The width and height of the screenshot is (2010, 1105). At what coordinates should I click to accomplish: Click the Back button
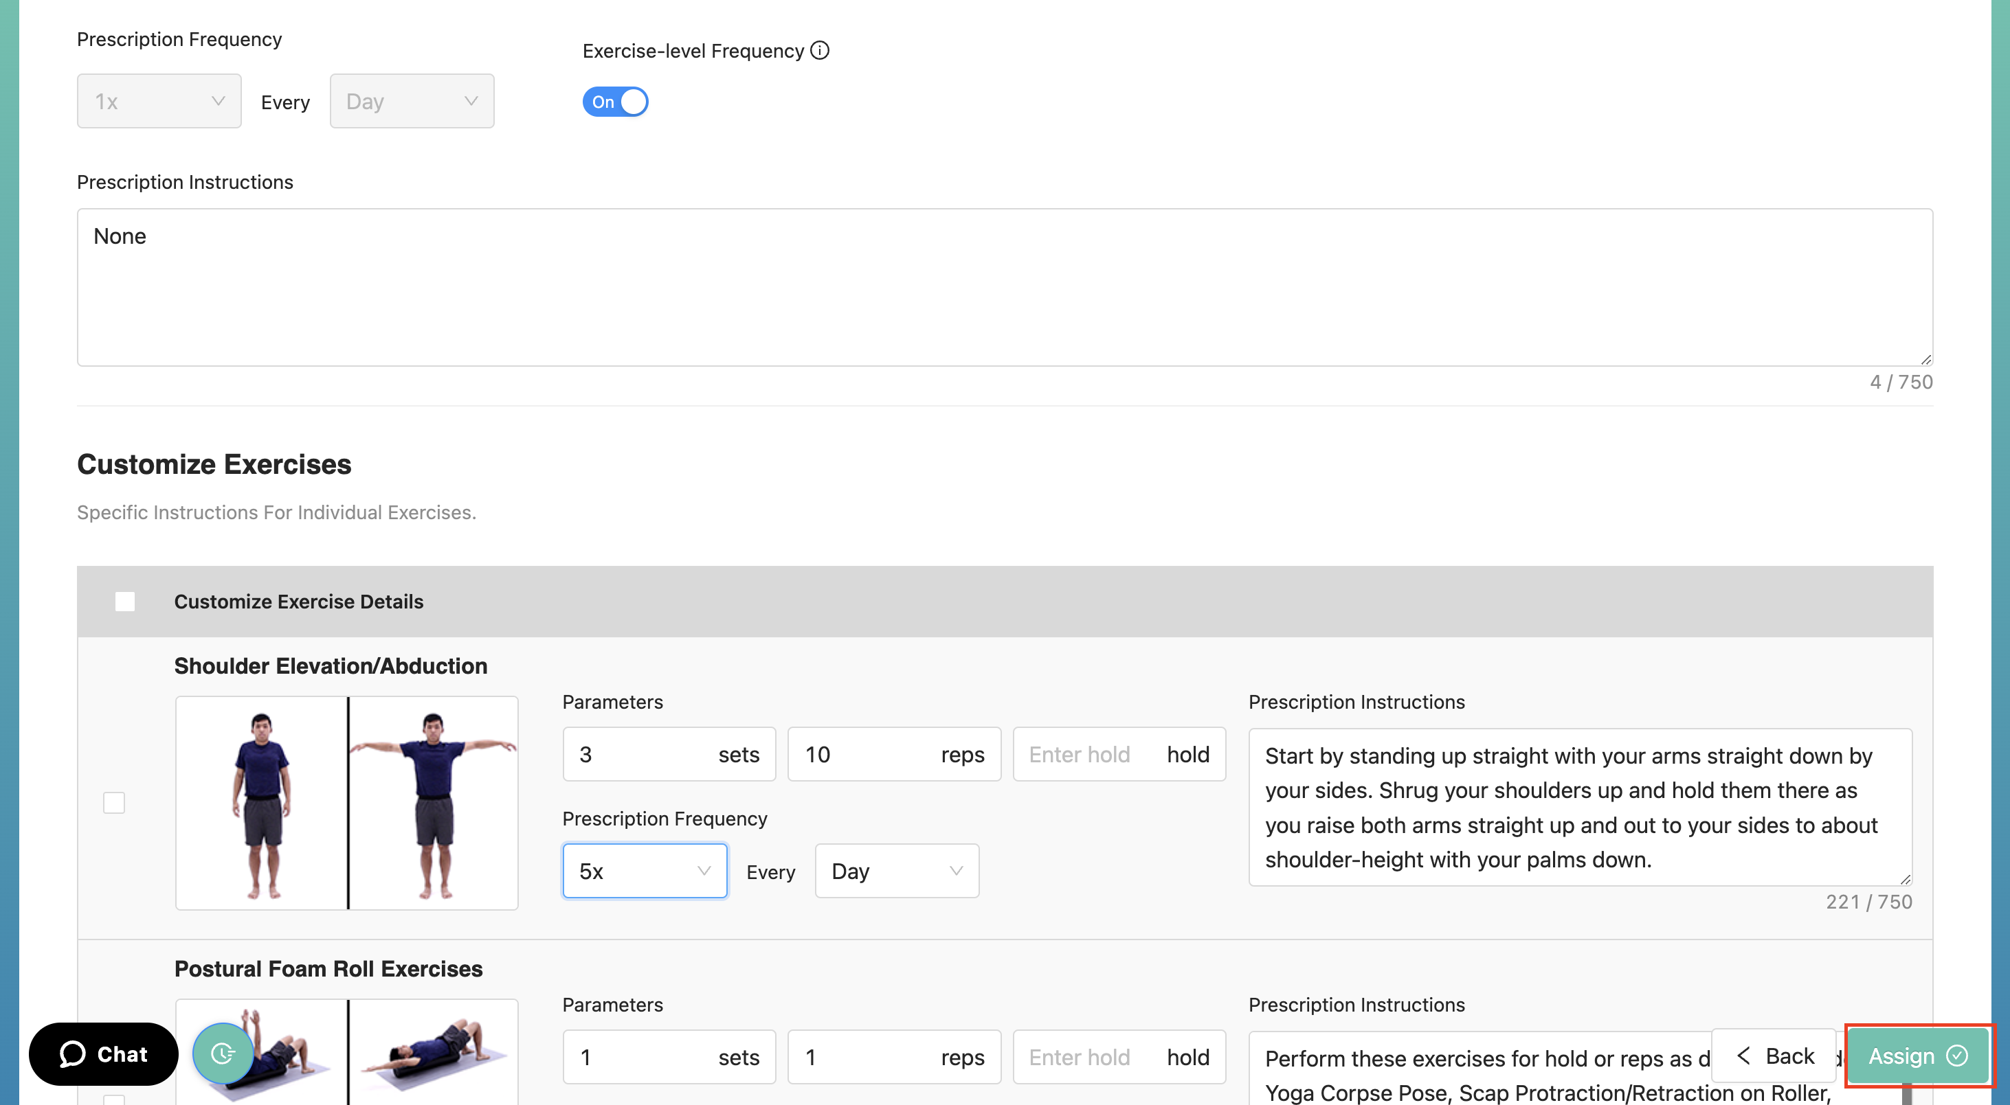pyautogui.click(x=1775, y=1055)
